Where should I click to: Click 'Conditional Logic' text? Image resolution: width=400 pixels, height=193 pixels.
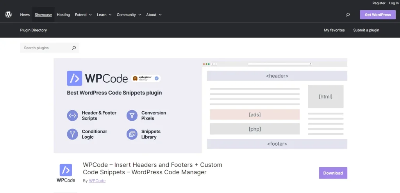pyautogui.click(x=94, y=134)
